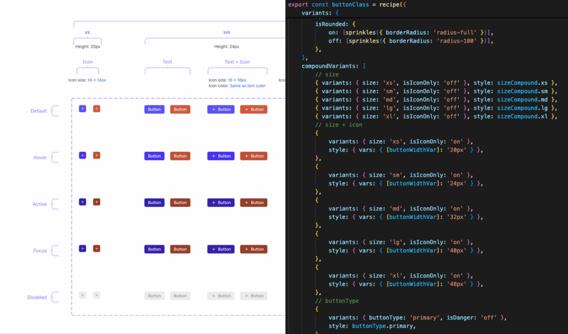This screenshot has height=334, width=568.
Task: Select the second grey '+ Button' in Disabled row
Action: (x=254, y=296)
